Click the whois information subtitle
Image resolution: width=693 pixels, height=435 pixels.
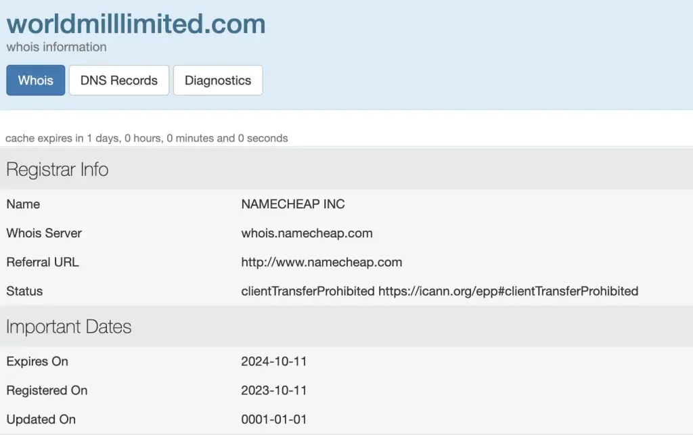[x=56, y=47]
